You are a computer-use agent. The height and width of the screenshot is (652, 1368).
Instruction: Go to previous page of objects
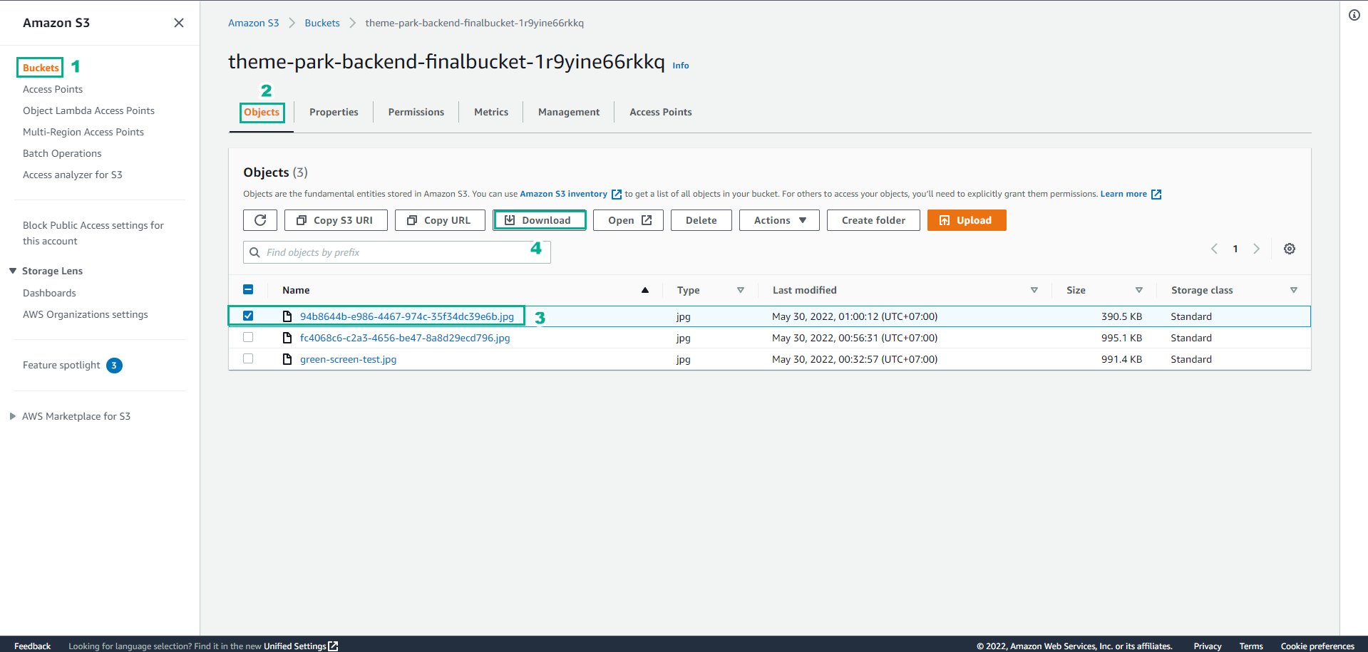[x=1214, y=249]
